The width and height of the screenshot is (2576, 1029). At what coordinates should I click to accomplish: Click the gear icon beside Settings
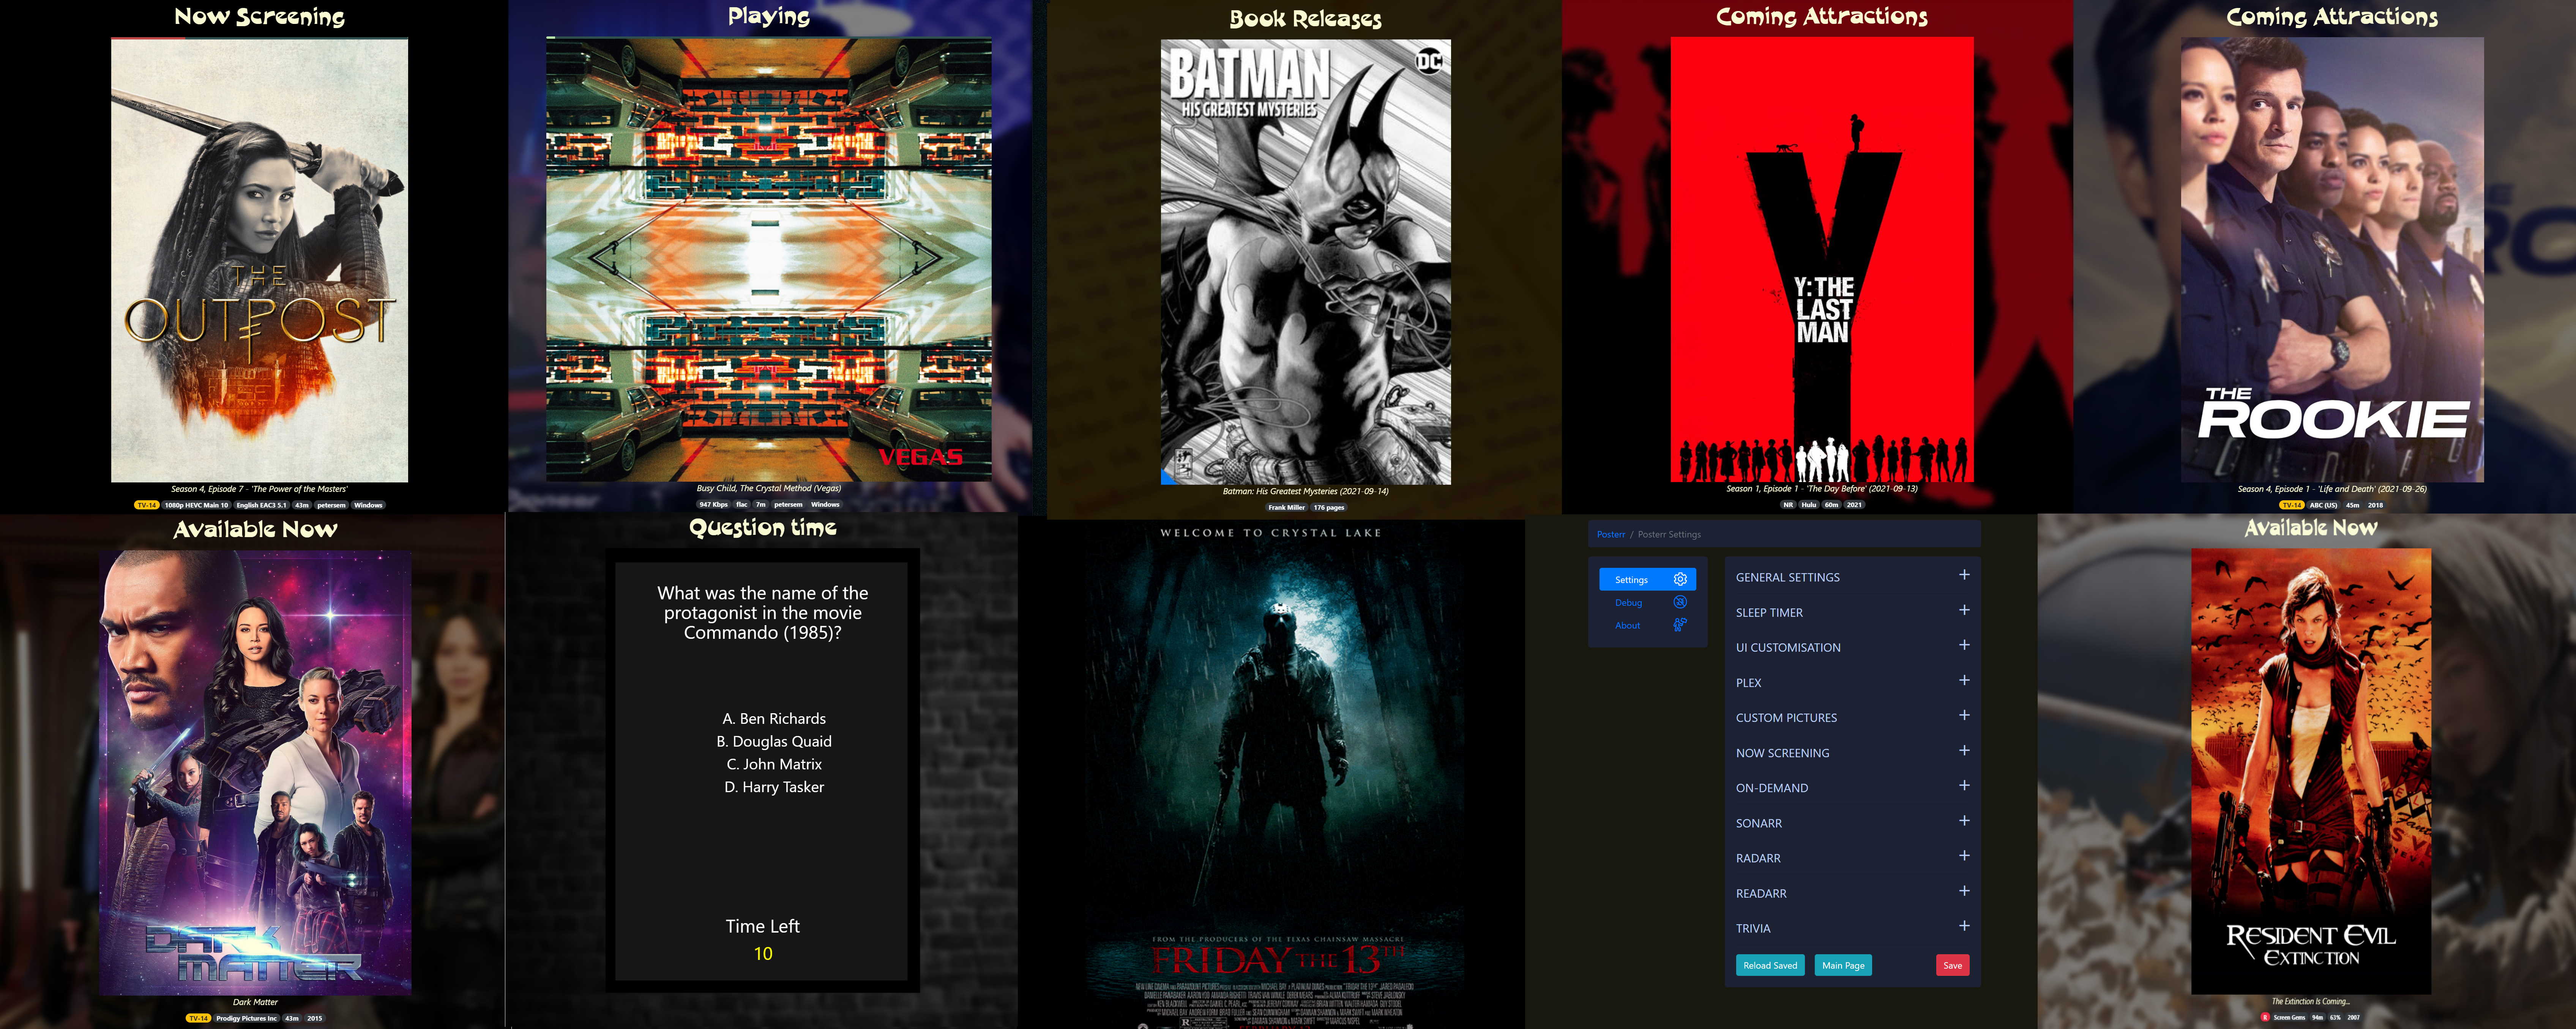coord(1680,579)
